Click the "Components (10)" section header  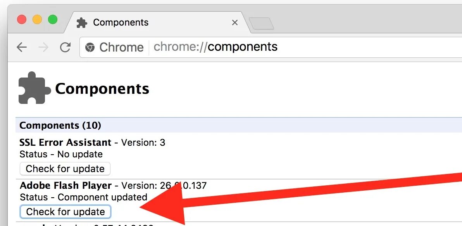coord(60,126)
